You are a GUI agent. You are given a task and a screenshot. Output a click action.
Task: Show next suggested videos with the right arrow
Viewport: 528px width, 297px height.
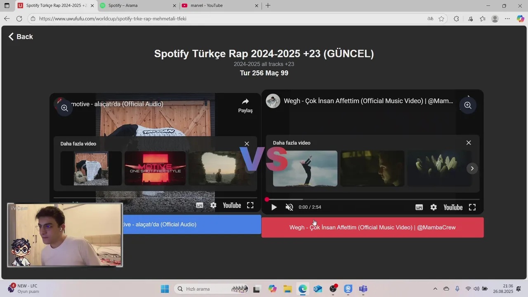(x=472, y=168)
